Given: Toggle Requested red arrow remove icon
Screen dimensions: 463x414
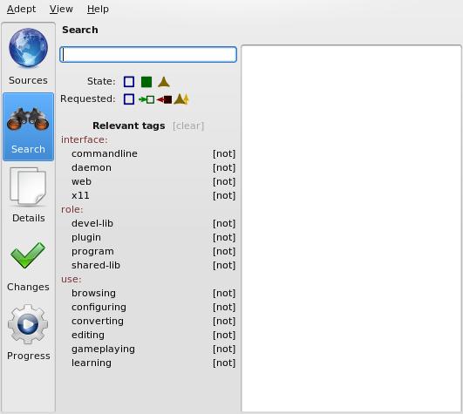Looking at the screenshot, I should tap(164, 99).
